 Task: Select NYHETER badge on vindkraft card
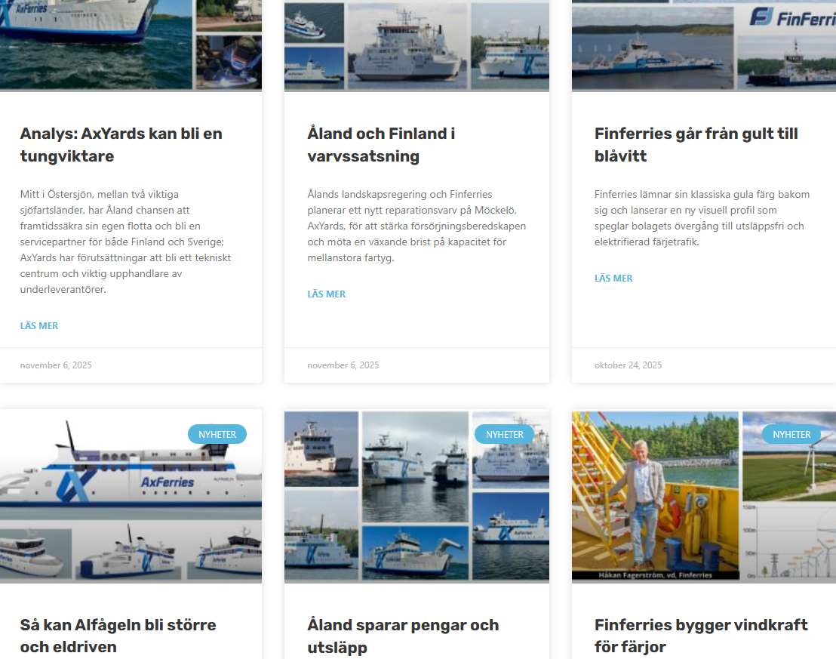tap(791, 434)
